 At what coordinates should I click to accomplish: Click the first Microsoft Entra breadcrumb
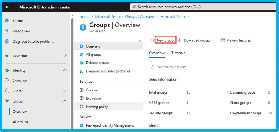(107, 17)
